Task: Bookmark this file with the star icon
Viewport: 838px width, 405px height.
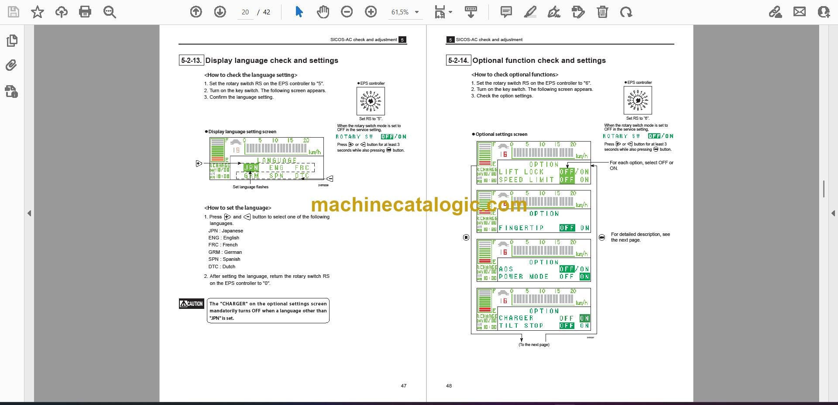Action: point(38,12)
